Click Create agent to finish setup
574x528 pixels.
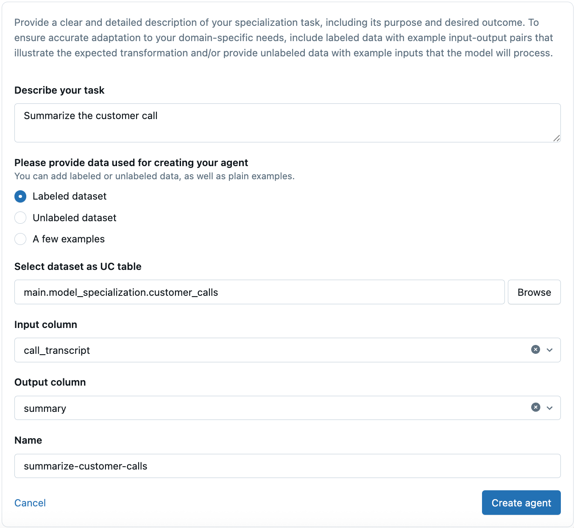(x=521, y=503)
